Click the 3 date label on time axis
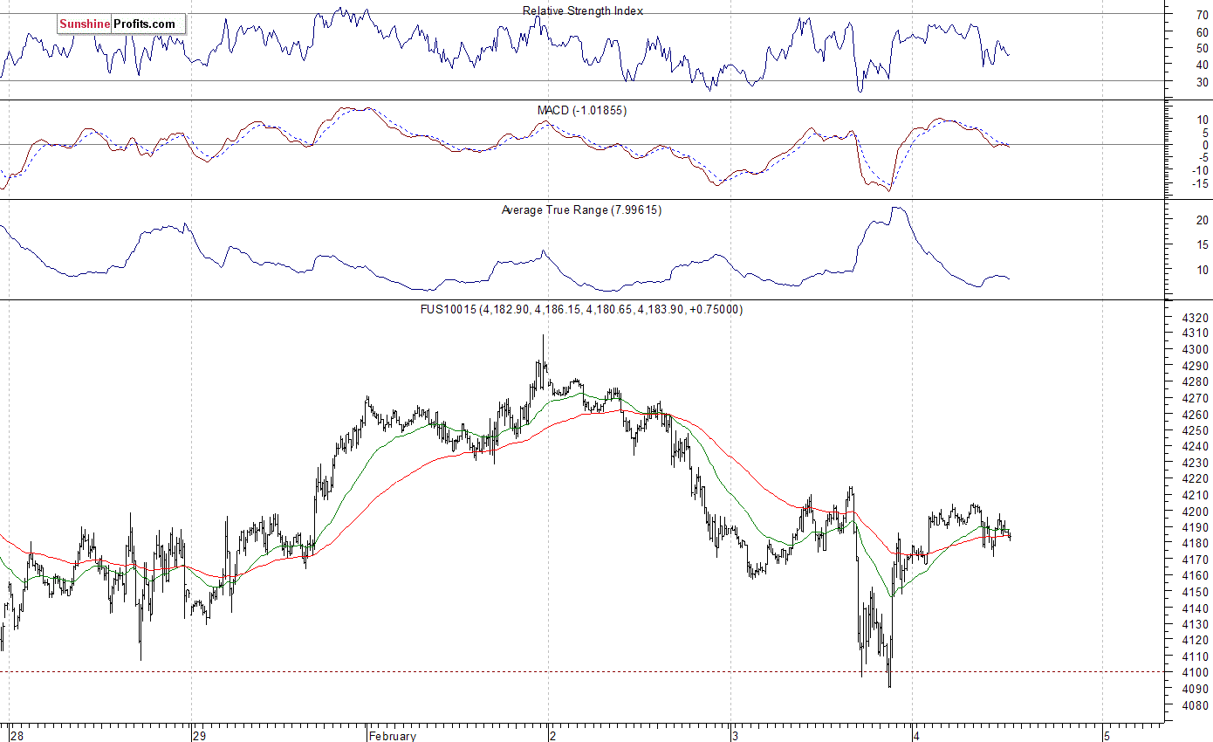The image size is (1213, 742). point(737,736)
